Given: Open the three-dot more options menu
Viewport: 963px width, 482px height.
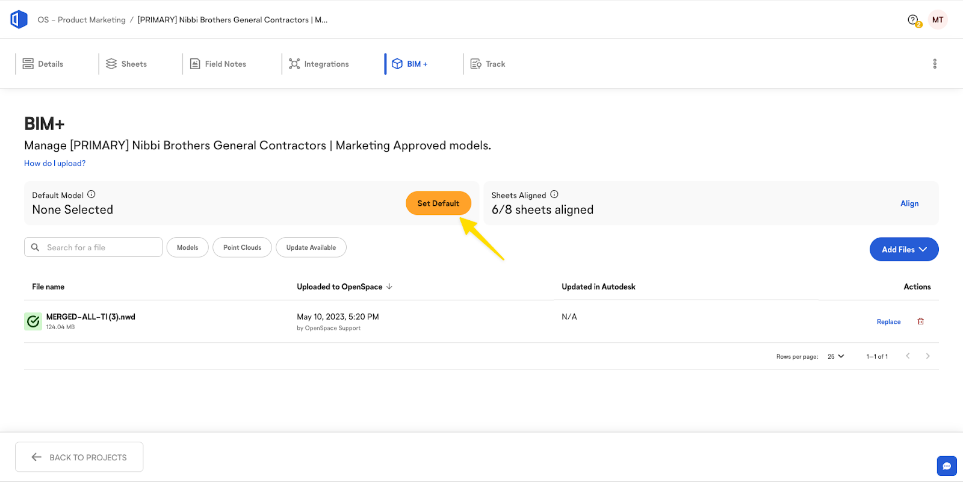Looking at the screenshot, I should [934, 64].
